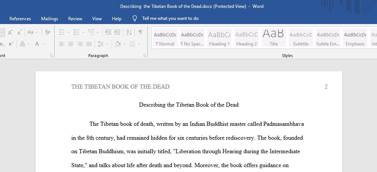Switch to the Review tab
This screenshot has width=377, height=172.
[x=75, y=18]
